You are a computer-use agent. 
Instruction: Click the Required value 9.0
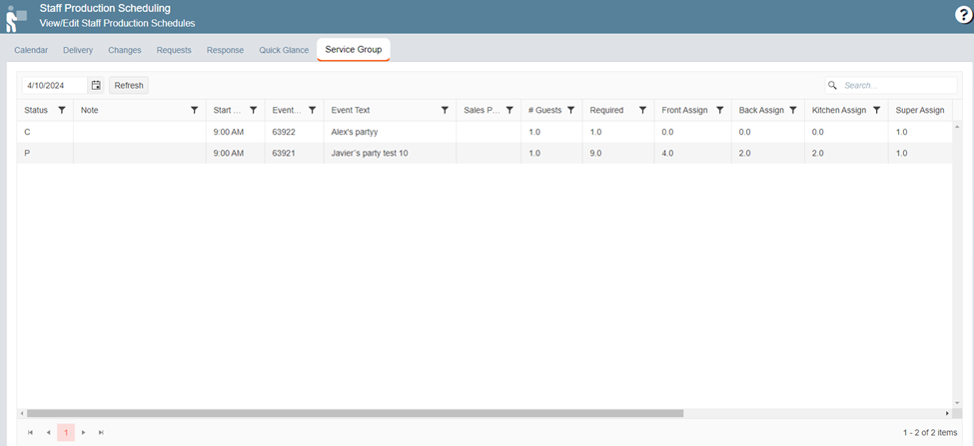click(x=595, y=153)
